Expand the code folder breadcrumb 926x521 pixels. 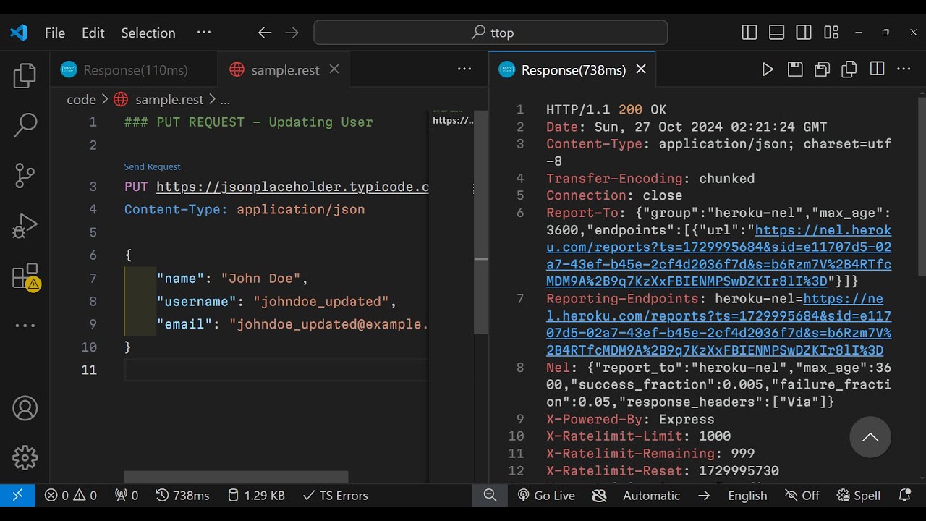click(81, 100)
